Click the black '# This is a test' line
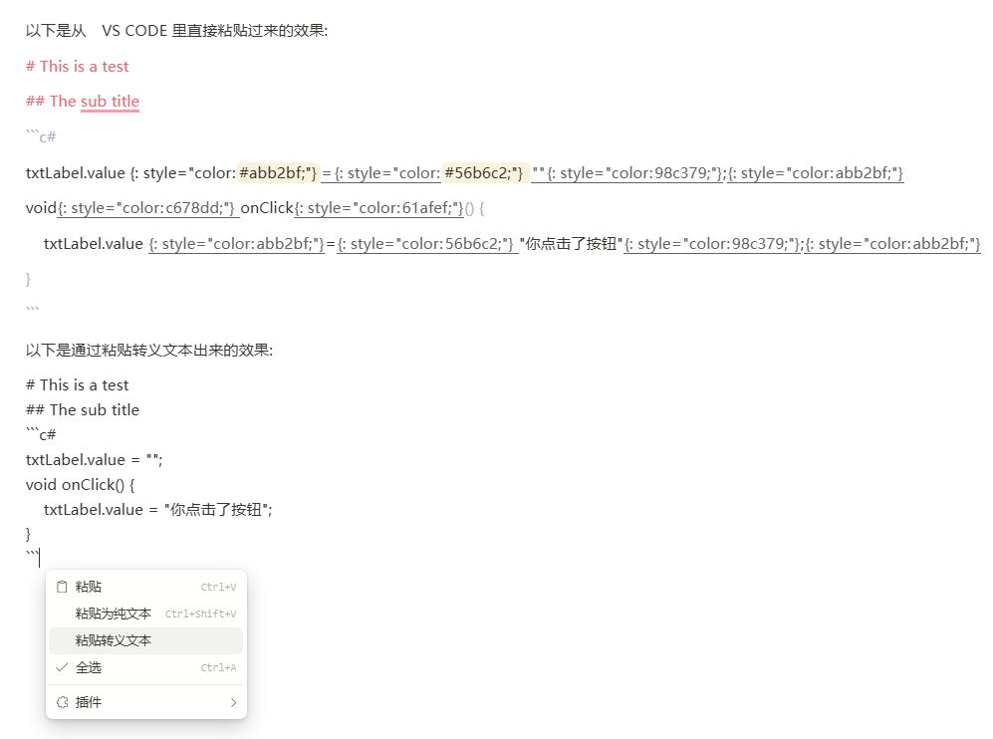The image size is (993, 739). (78, 385)
